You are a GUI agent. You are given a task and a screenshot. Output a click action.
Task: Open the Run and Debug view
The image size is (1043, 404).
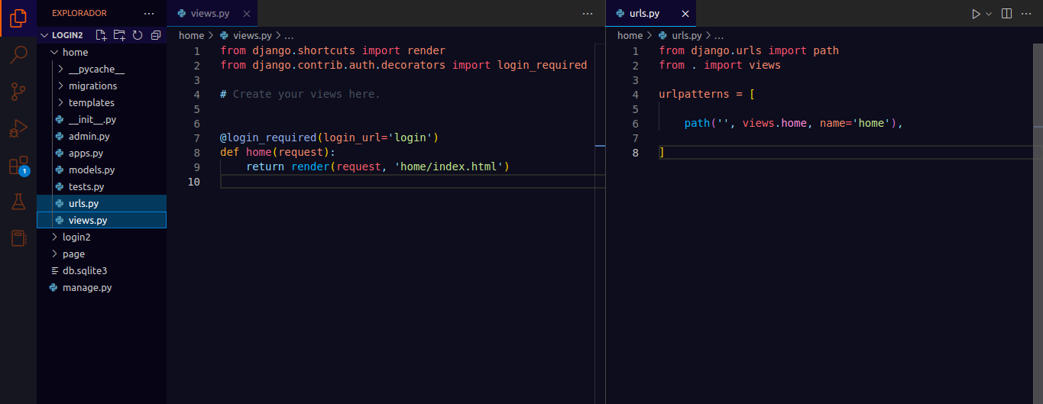[x=18, y=128]
